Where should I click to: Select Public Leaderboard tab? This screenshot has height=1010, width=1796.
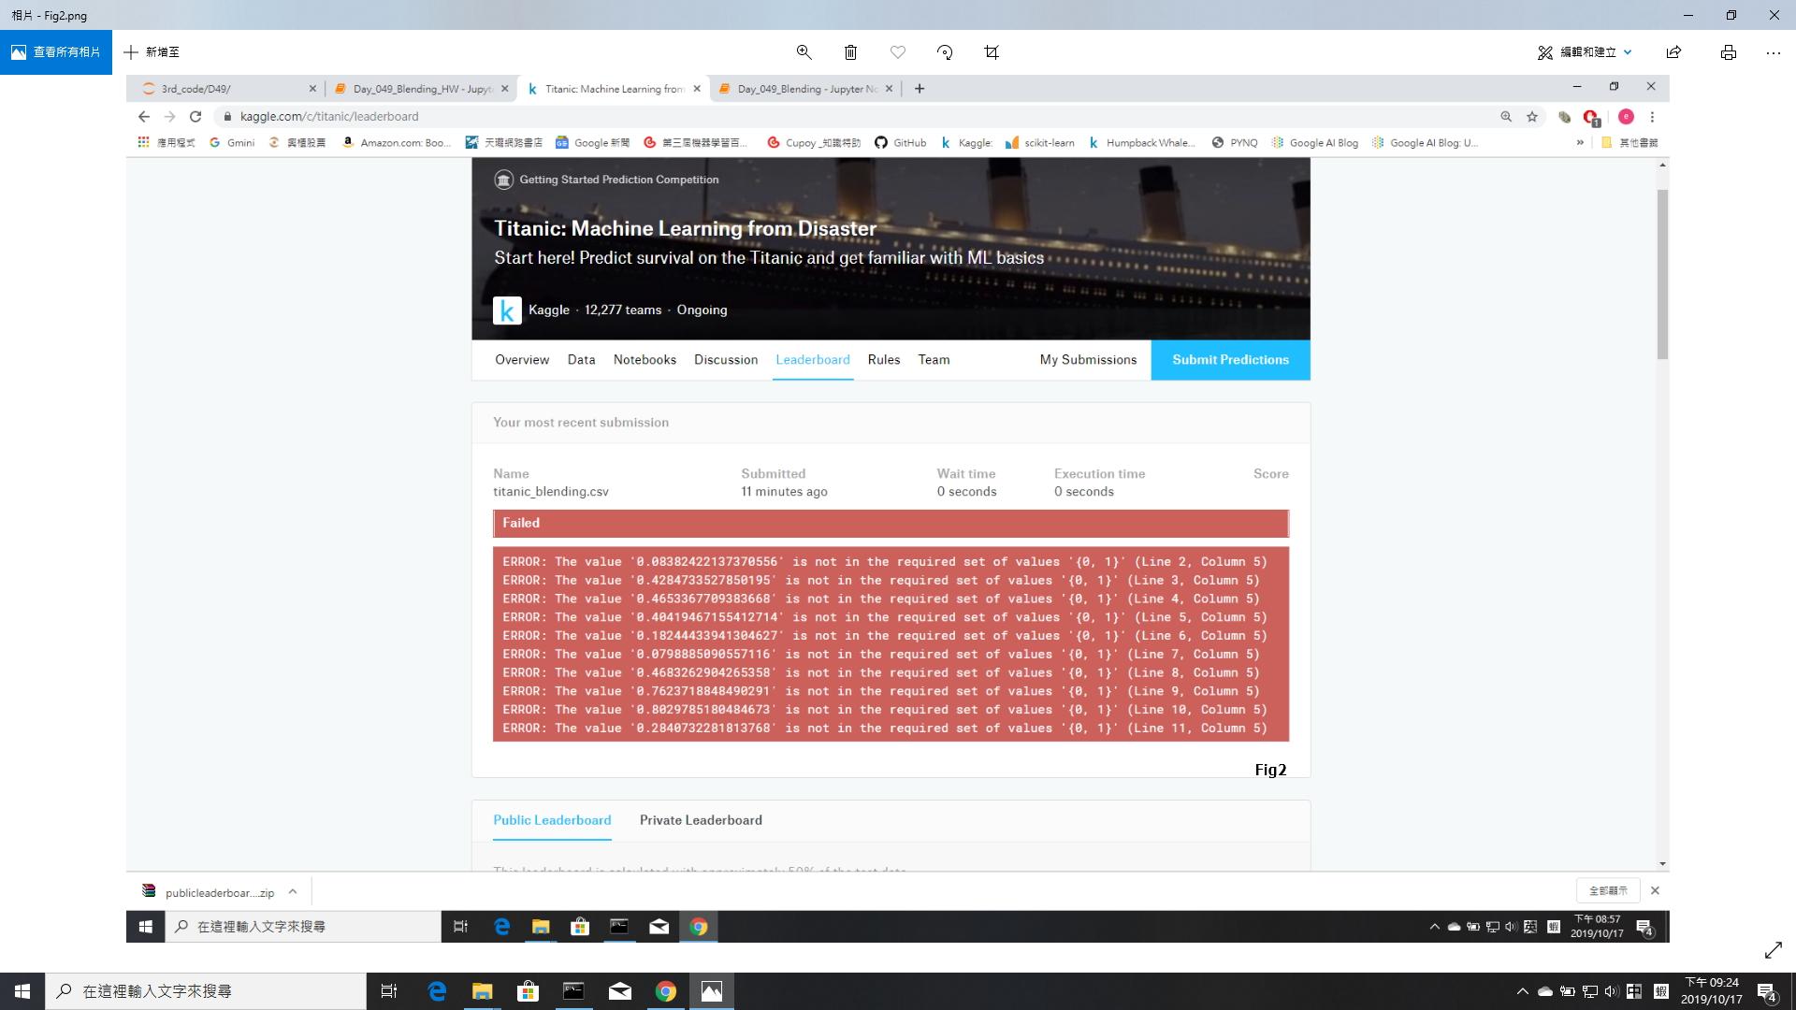click(x=552, y=820)
